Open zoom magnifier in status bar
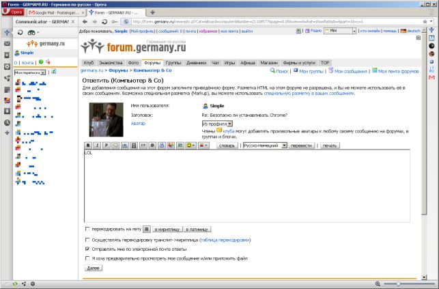The height and width of the screenshot is (289, 439). [378, 284]
